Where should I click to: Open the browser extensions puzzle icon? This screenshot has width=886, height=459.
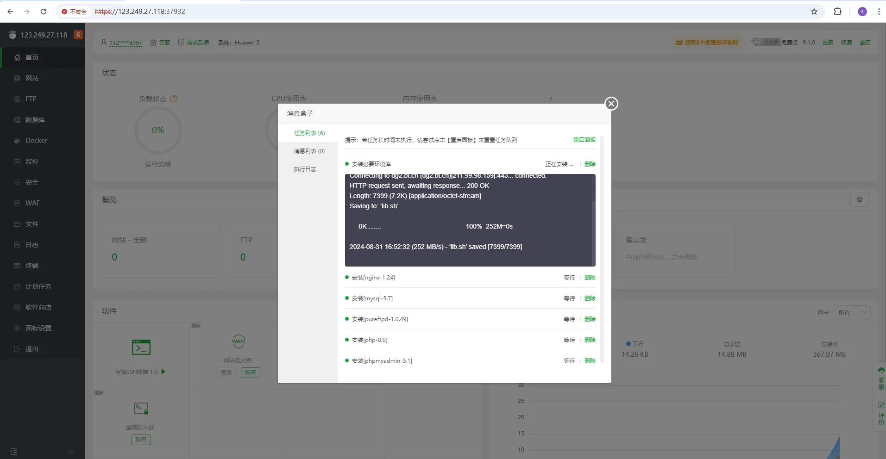pyautogui.click(x=837, y=12)
